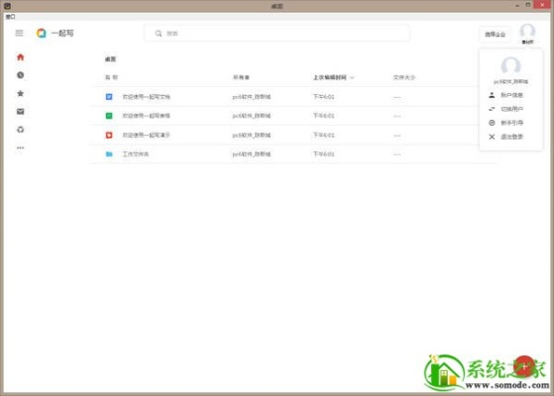Select 退出登录 in the user menu
Screen dimensions: 554x396
[x=511, y=137]
